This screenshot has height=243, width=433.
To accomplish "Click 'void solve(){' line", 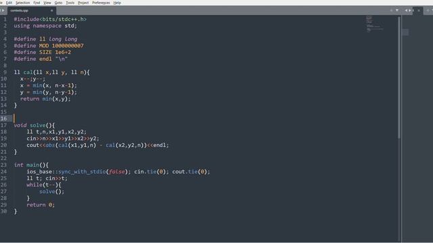I will 35,126.
